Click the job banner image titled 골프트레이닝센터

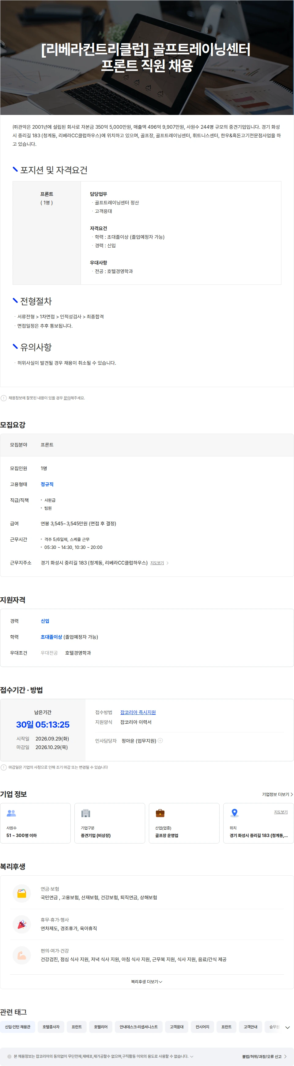[x=147, y=58]
